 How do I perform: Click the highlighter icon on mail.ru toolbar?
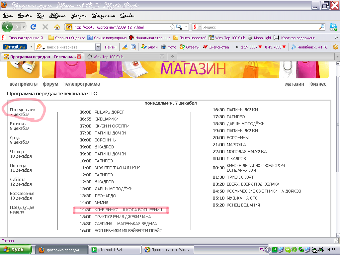pos(125,47)
